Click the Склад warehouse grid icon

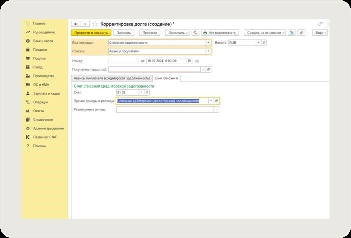[28, 67]
